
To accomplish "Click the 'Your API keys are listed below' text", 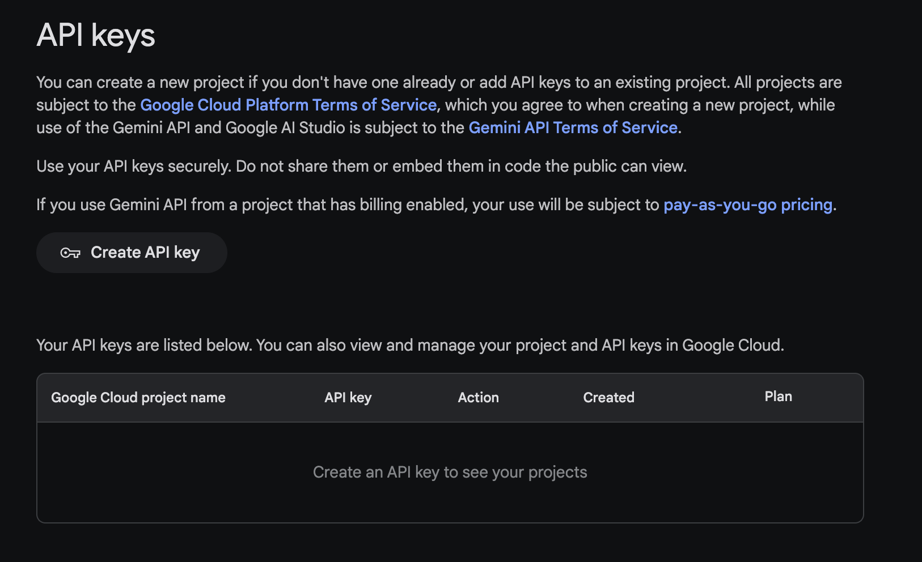I will click(x=411, y=346).
